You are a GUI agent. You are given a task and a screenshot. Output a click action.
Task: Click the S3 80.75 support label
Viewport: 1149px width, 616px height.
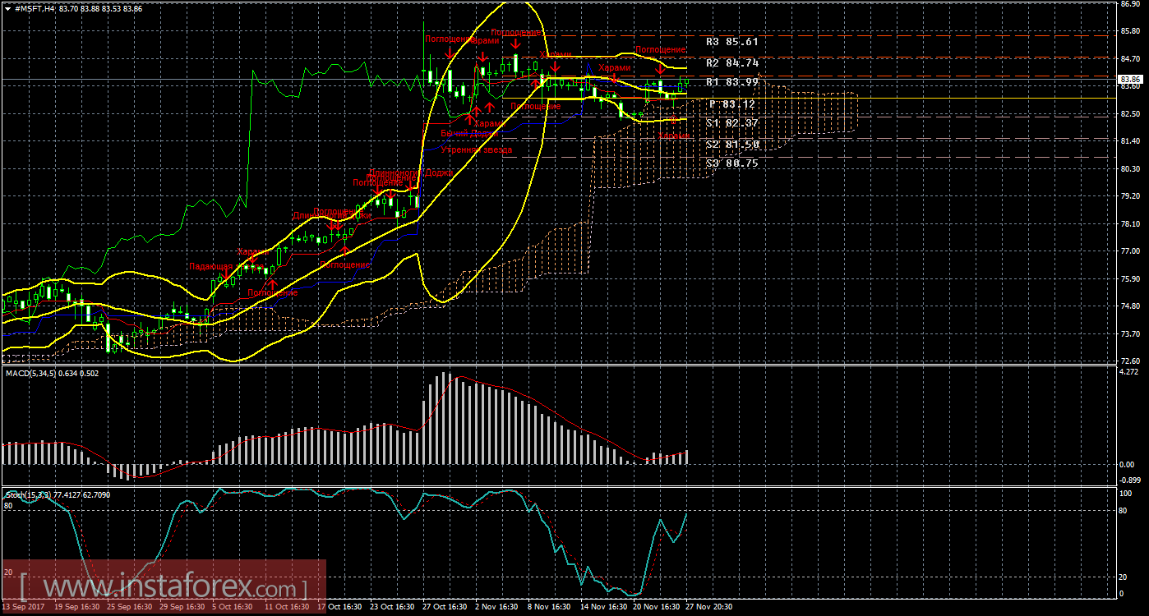click(x=731, y=164)
